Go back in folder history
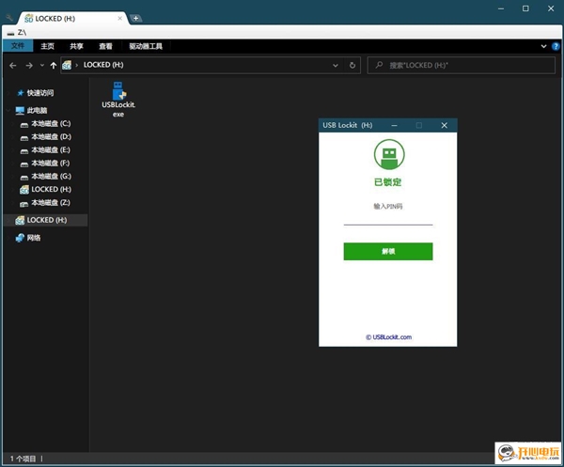 click(x=13, y=66)
